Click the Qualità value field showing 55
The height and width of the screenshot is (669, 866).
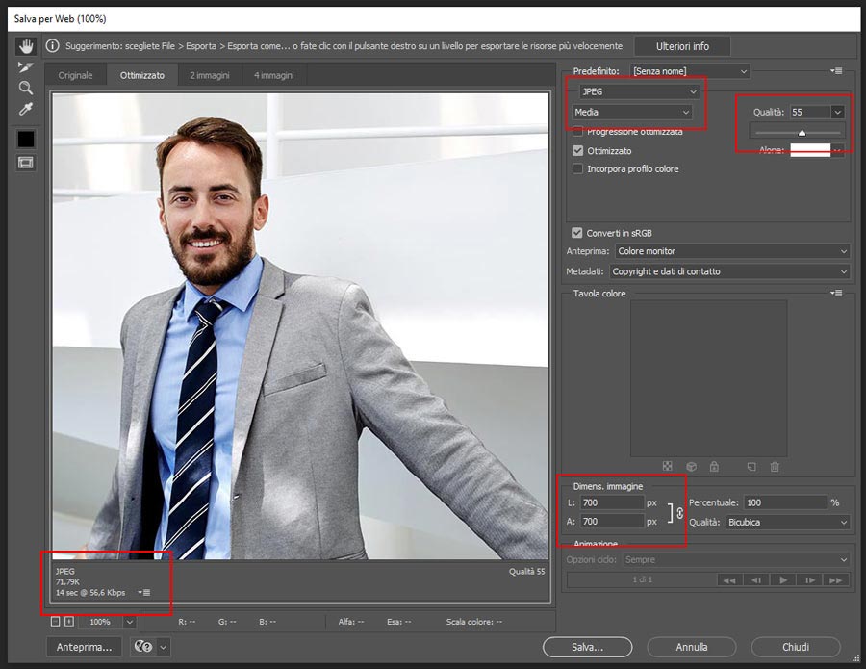click(x=809, y=113)
